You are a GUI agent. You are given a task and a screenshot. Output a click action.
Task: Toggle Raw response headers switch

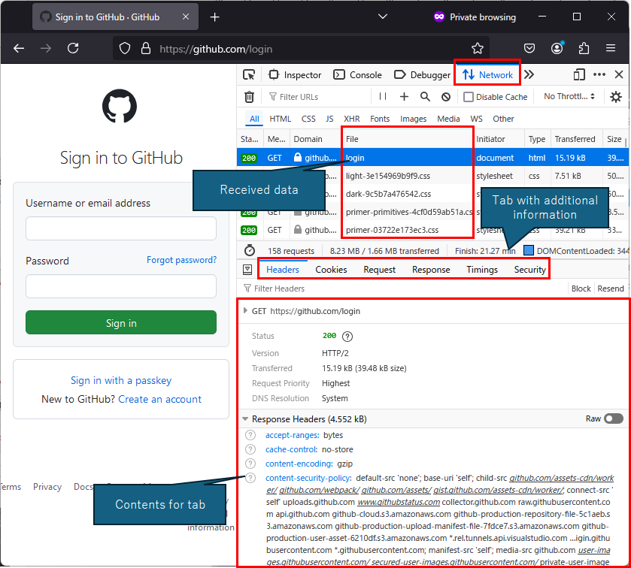613,419
